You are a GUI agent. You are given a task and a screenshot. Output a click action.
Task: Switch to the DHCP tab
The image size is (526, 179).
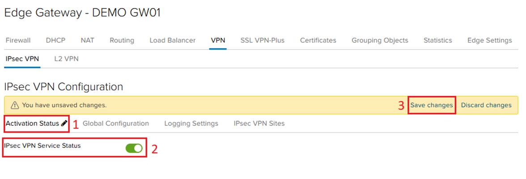pos(55,40)
